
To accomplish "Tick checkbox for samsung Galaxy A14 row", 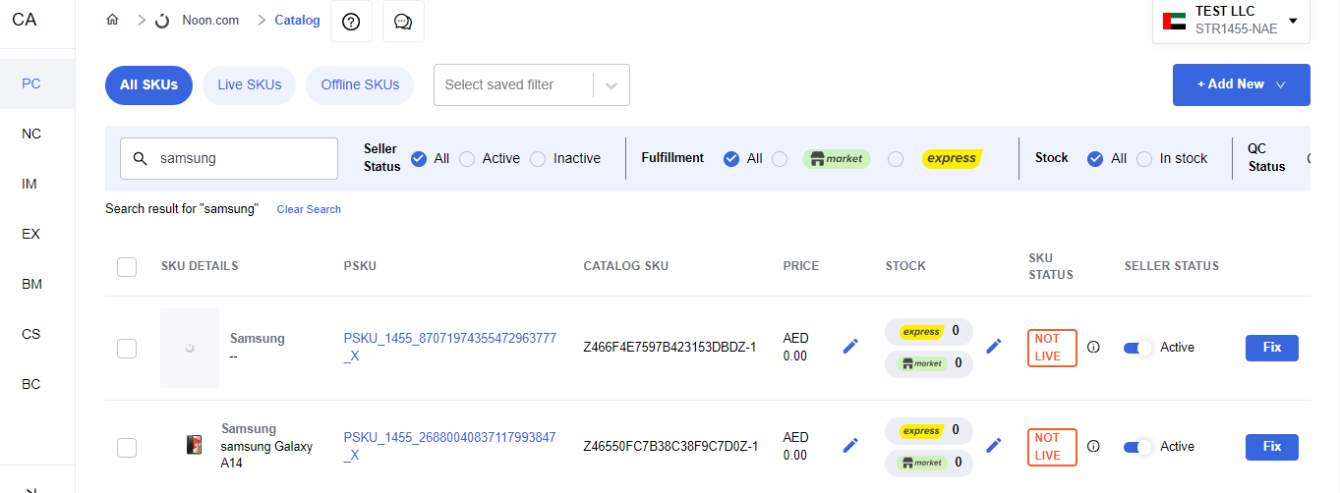I will tap(127, 447).
